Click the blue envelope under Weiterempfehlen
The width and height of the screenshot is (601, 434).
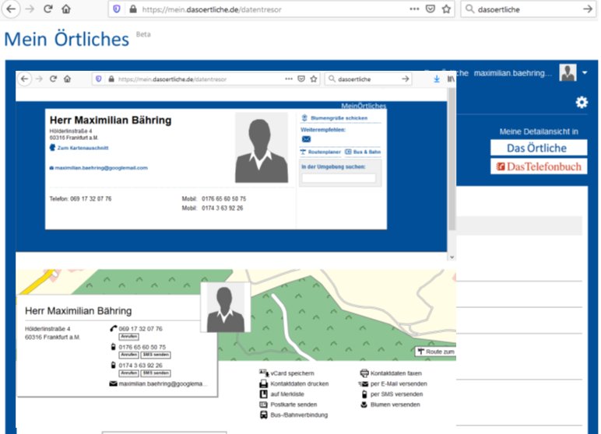(x=306, y=139)
